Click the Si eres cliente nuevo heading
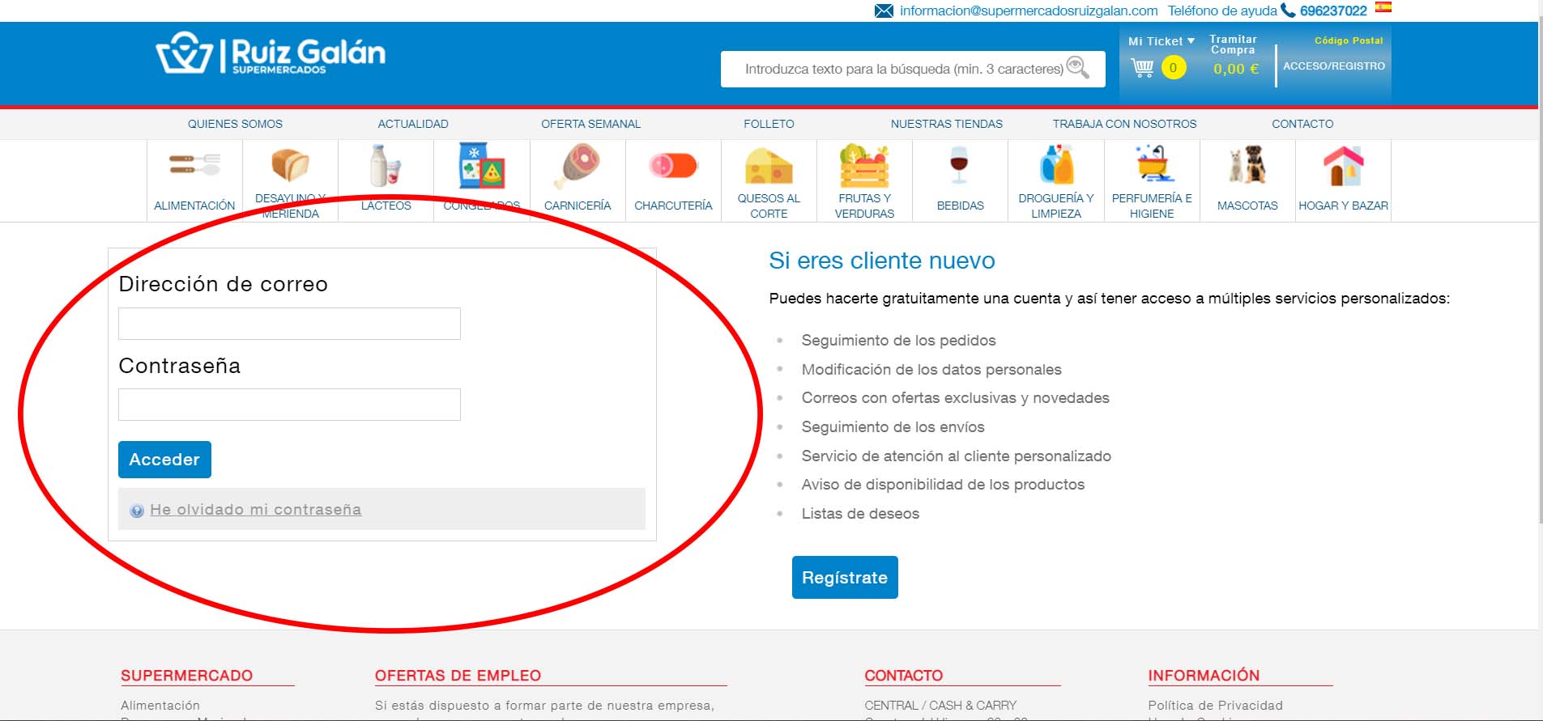This screenshot has height=721, width=1543. [882, 261]
